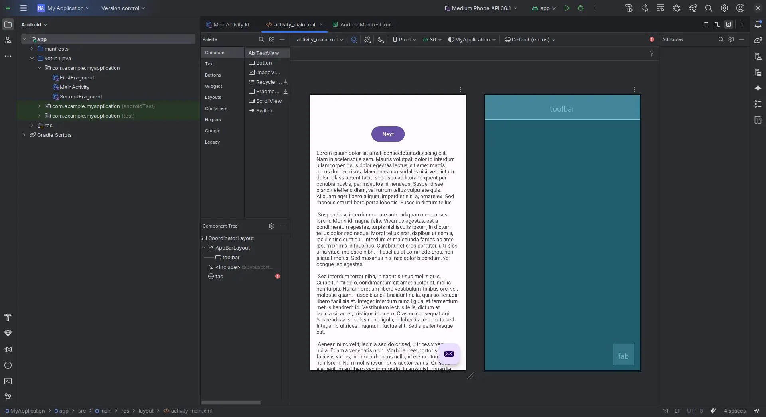This screenshot has height=417, width=766.
Task: Run the app with the green Run icon
Action: point(567,8)
